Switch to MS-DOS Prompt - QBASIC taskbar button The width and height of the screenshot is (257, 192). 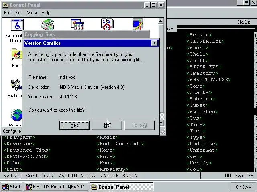pyautogui.click(x=56, y=187)
